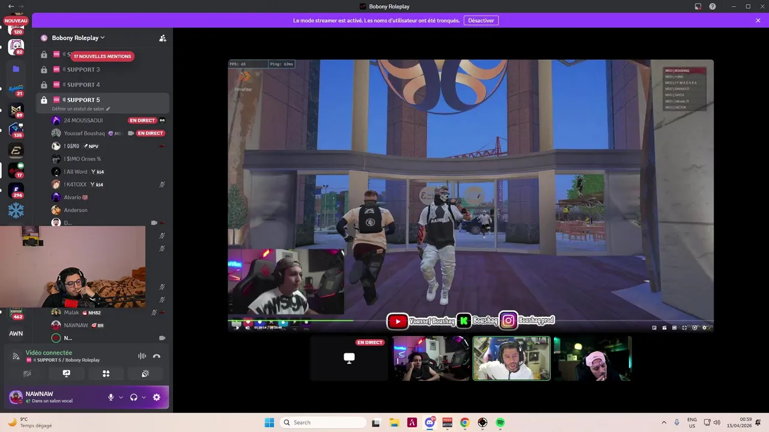Open server with 82 notification badge
Image resolution: width=769 pixels, height=432 pixels.
tap(16, 47)
